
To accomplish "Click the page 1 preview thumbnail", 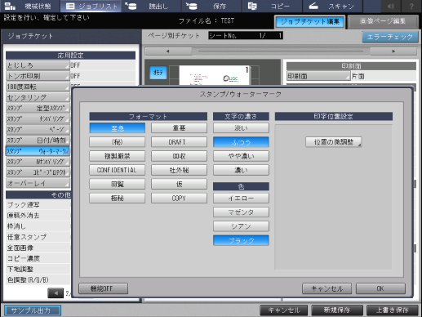I will tap(214, 75).
